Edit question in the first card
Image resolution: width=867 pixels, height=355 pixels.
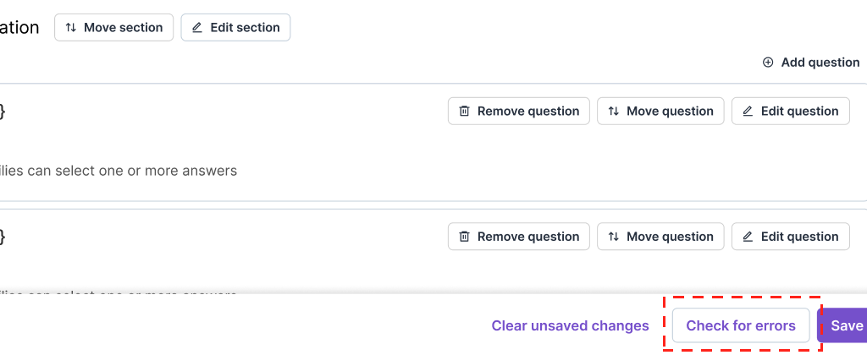click(x=791, y=112)
